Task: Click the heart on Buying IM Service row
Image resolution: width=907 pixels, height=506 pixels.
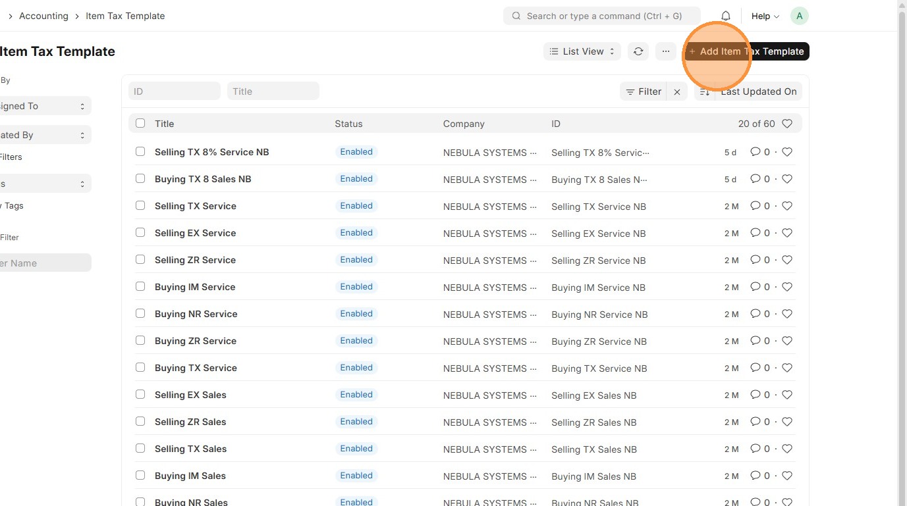Action: 787,287
